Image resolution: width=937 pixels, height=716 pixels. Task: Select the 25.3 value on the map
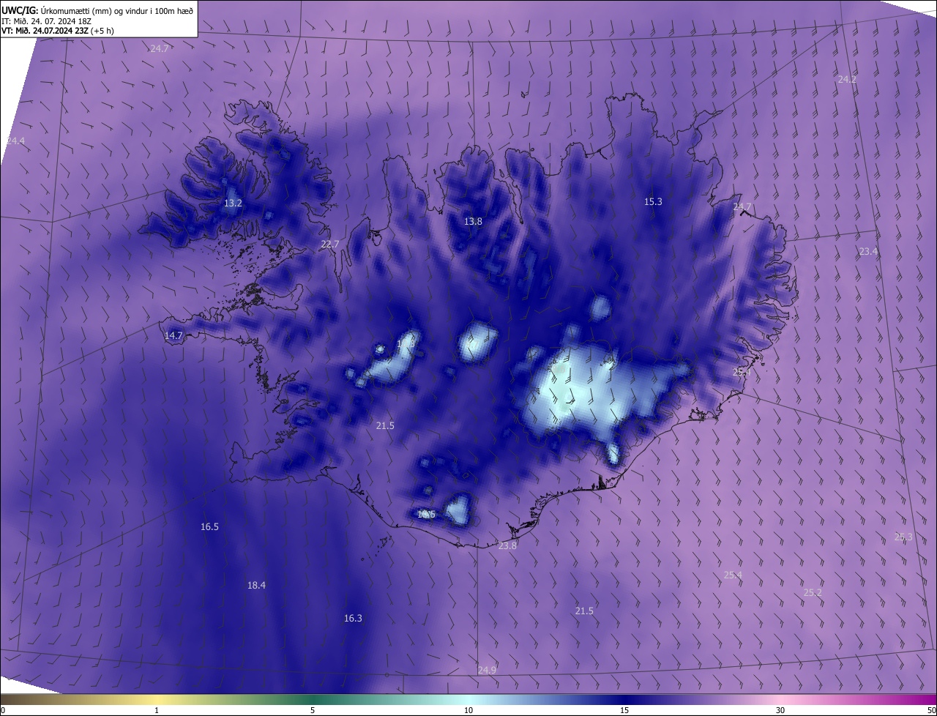[x=903, y=537]
